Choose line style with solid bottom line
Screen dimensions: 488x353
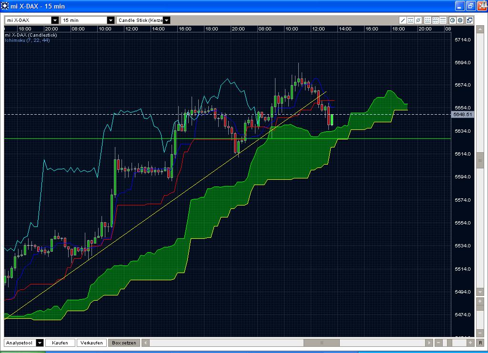(427, 20)
